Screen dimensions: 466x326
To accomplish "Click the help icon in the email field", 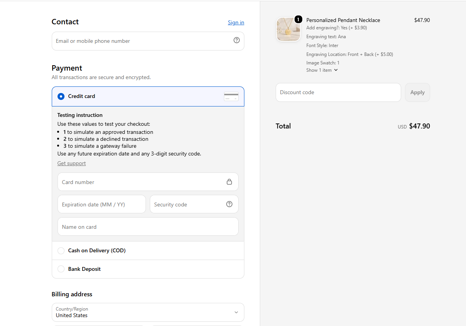I will click(x=237, y=40).
